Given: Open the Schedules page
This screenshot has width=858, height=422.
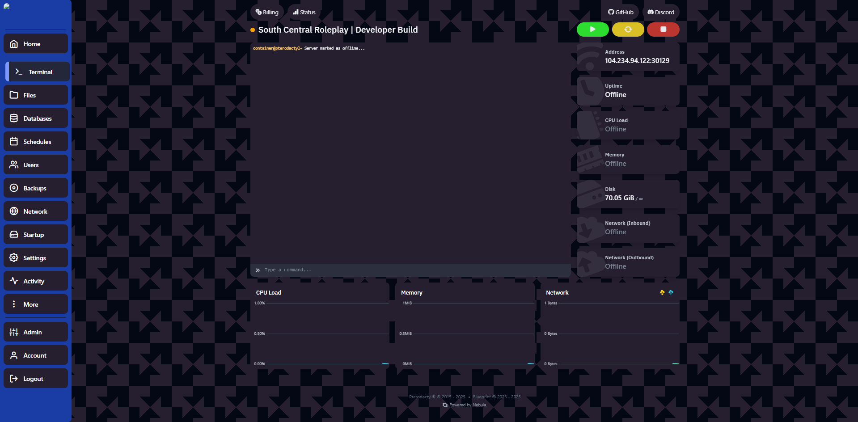Looking at the screenshot, I should [x=36, y=142].
